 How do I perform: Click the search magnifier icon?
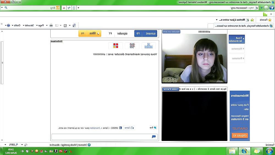pos(6,7)
